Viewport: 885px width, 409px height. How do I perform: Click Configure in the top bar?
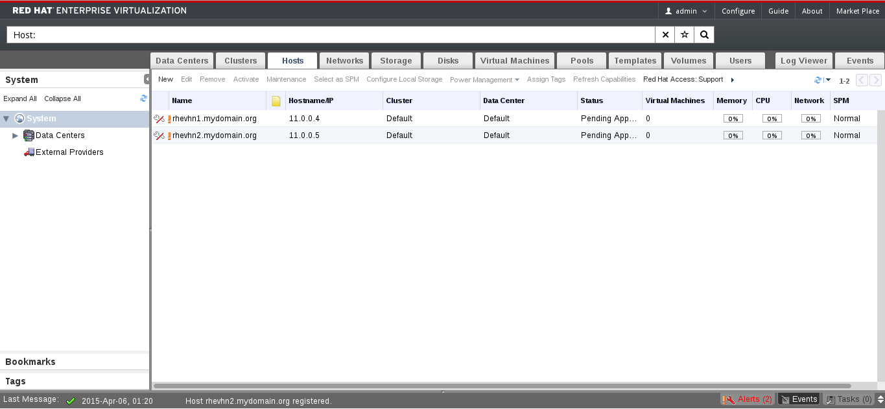coord(738,11)
